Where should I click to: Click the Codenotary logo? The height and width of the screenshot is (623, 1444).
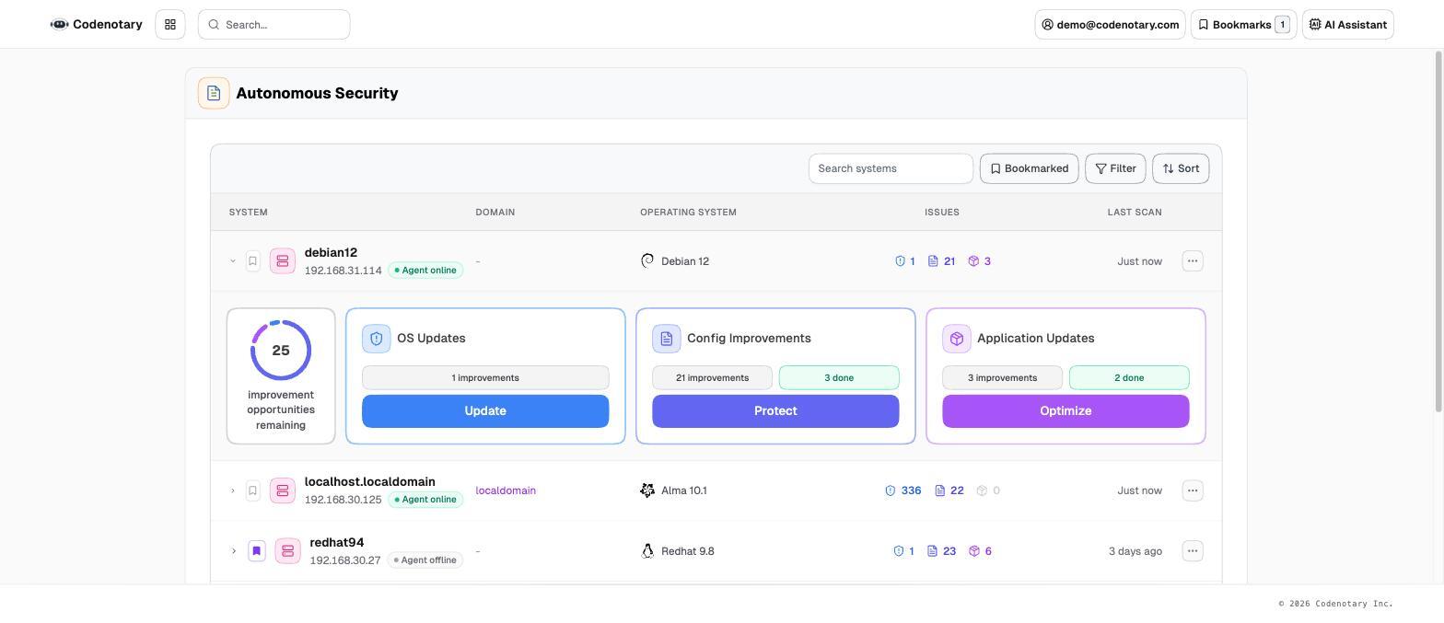click(x=96, y=25)
